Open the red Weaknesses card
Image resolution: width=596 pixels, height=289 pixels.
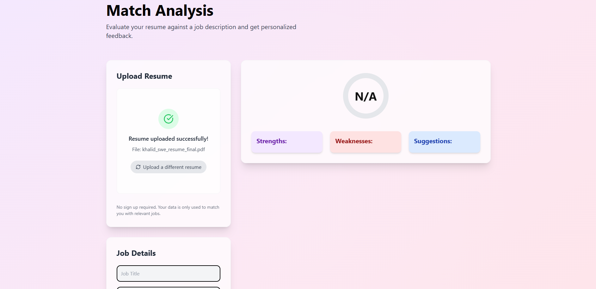[x=366, y=142]
